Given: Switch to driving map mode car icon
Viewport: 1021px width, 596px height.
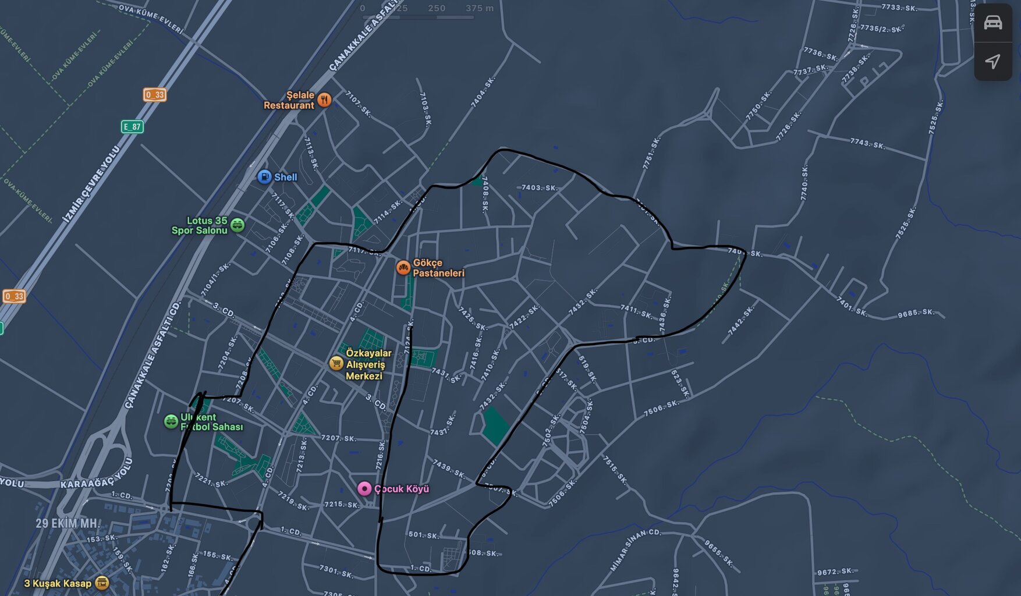Looking at the screenshot, I should point(992,23).
